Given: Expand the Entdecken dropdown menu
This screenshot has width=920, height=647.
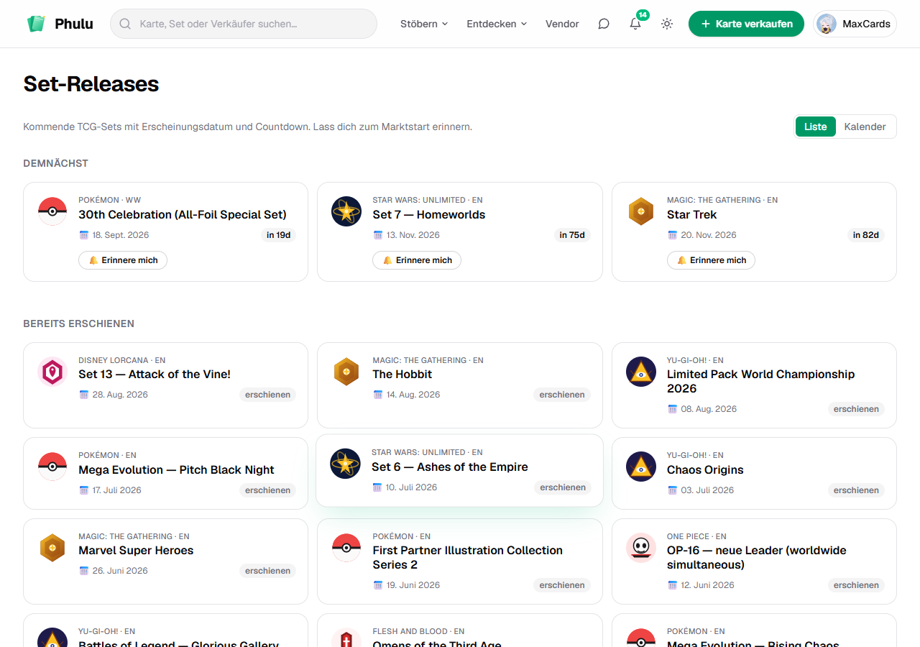Looking at the screenshot, I should click(x=497, y=24).
